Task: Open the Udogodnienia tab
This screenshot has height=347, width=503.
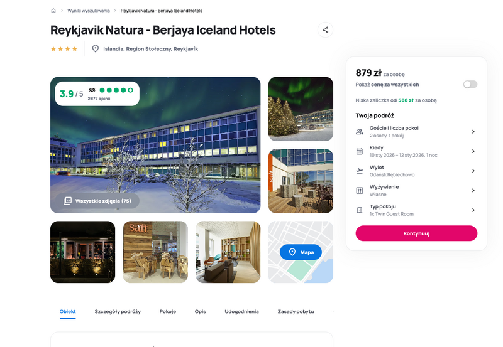Action: coord(241,311)
